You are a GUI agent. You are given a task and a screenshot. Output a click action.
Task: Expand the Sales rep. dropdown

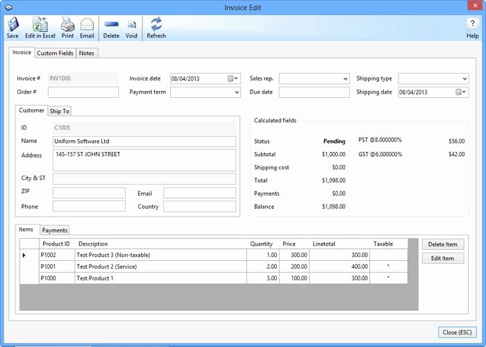pos(345,78)
